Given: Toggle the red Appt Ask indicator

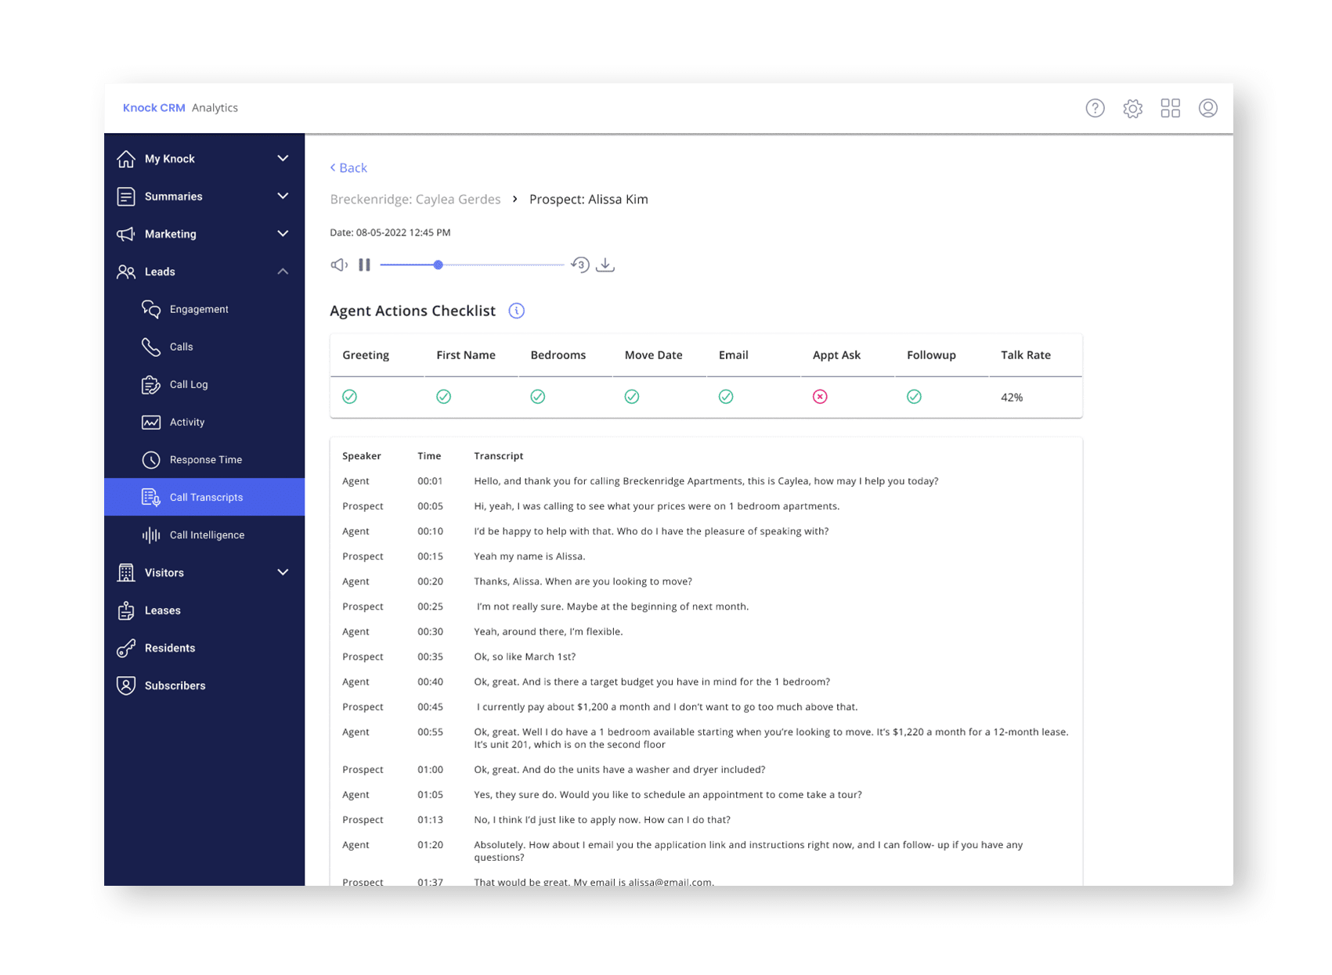Looking at the screenshot, I should pos(820,397).
